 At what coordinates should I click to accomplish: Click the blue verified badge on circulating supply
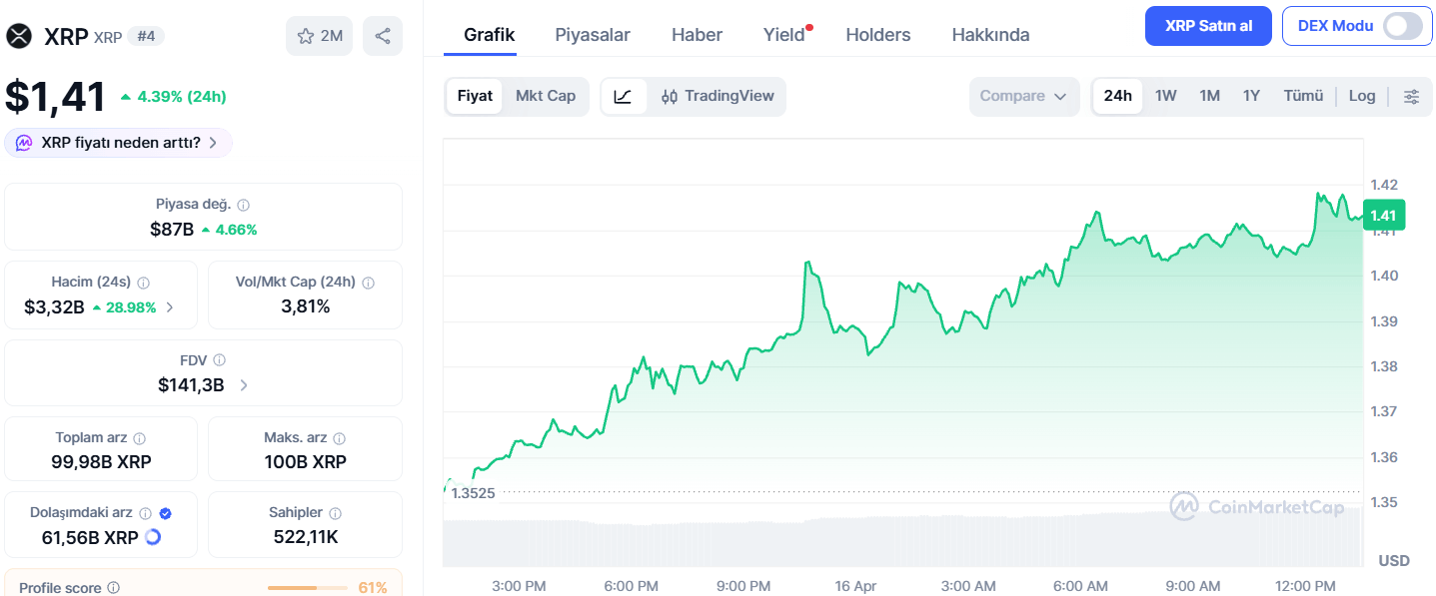pos(166,513)
